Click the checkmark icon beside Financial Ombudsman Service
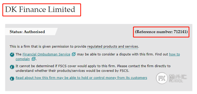 [12, 55]
